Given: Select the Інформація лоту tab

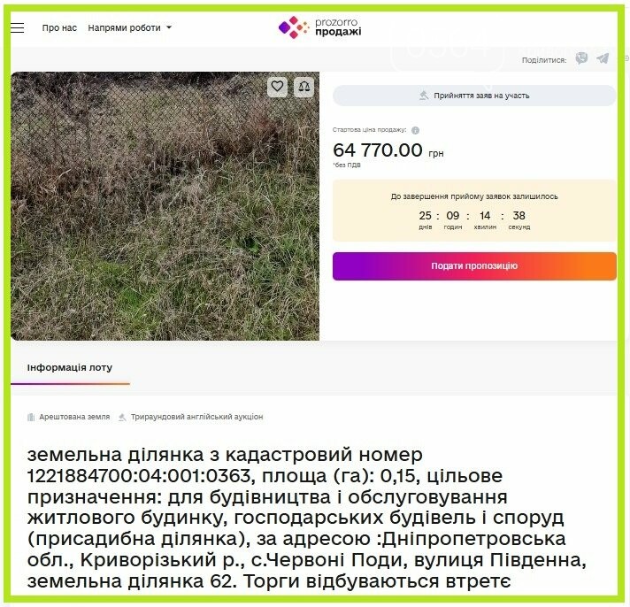Looking at the screenshot, I should (x=70, y=367).
